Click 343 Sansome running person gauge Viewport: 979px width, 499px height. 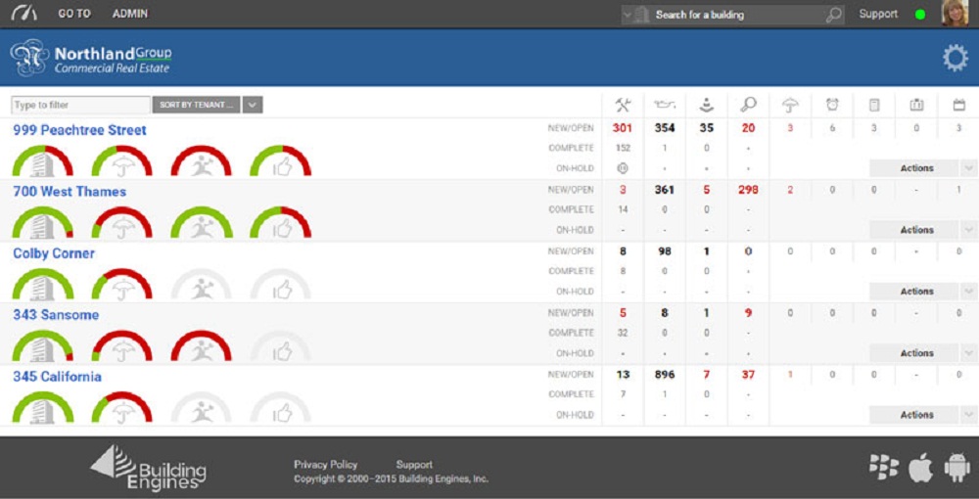point(201,346)
